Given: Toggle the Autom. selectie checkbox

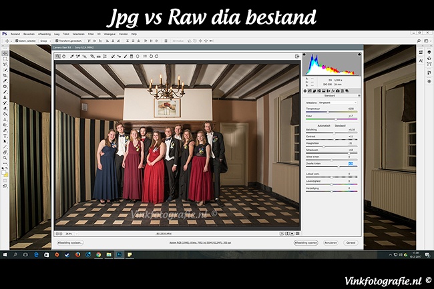Looking at the screenshot, I should click(x=17, y=41).
